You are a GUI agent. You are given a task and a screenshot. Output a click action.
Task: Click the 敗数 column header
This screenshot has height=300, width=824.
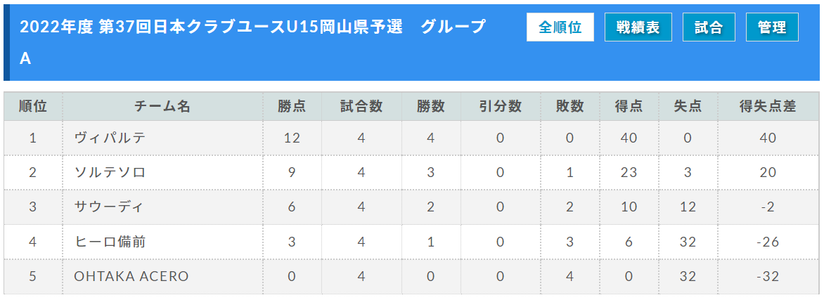[x=570, y=107]
